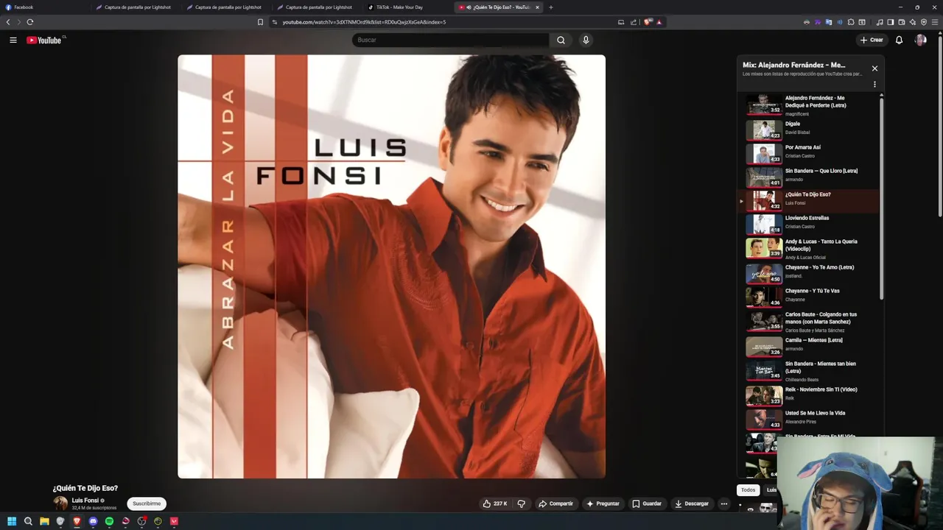
Task: Click the playlist panel scrollbar
Action: point(881,197)
